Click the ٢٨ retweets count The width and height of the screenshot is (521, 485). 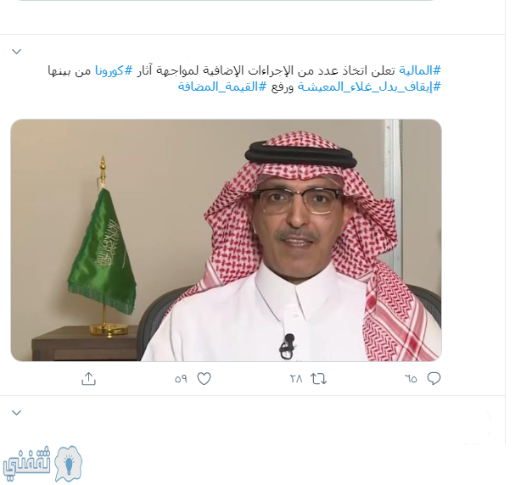pos(296,379)
